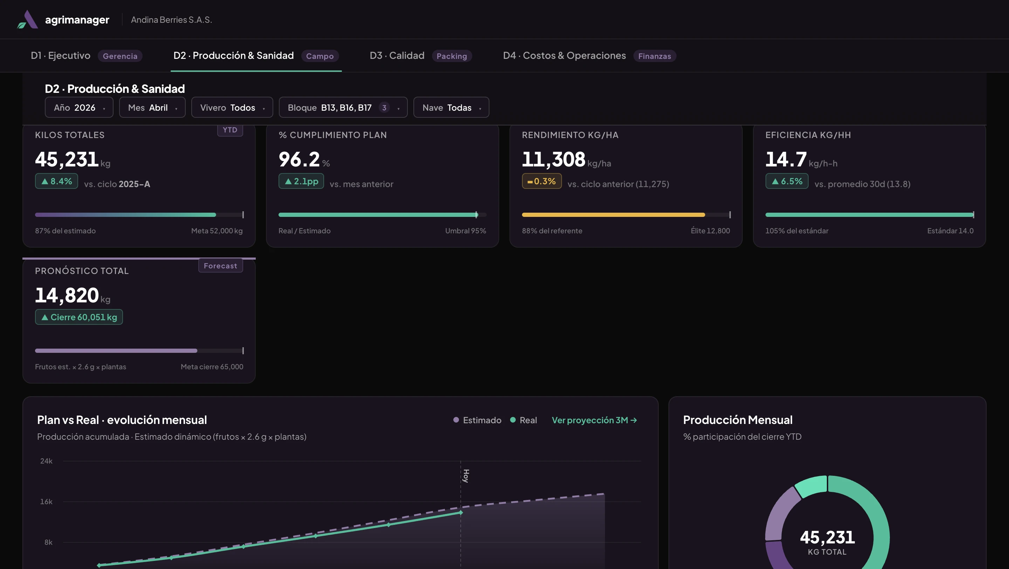Image resolution: width=1009 pixels, height=569 pixels.
Task: Click the Campo badge
Action: tap(320, 56)
